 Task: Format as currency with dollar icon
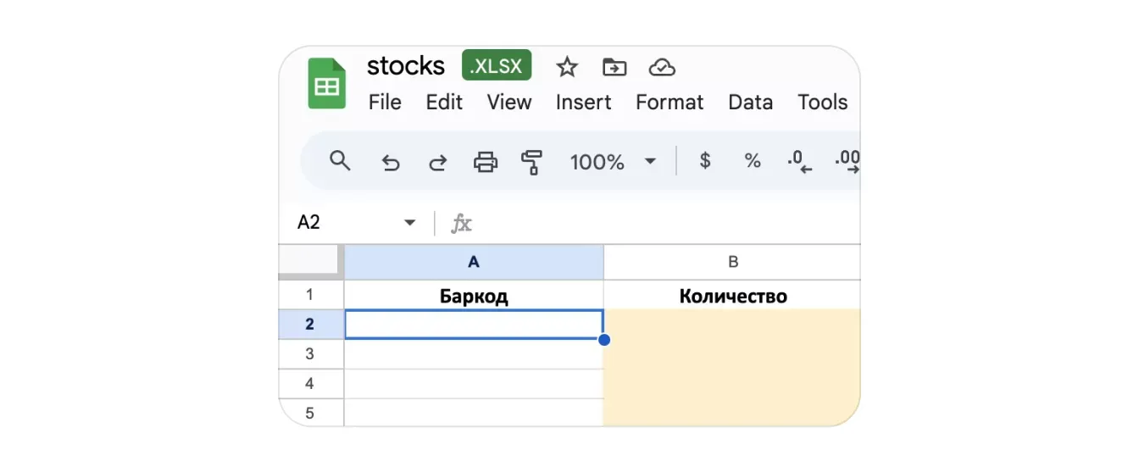click(704, 161)
